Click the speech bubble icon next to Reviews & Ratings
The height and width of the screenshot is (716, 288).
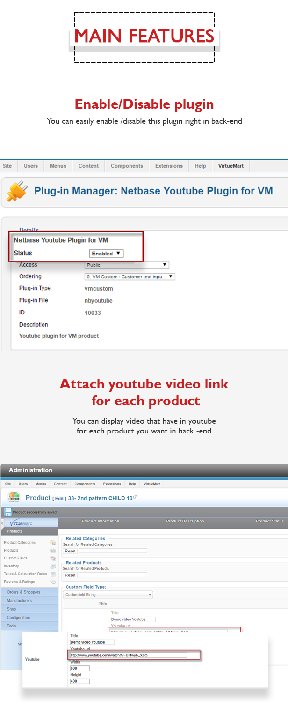point(53,582)
